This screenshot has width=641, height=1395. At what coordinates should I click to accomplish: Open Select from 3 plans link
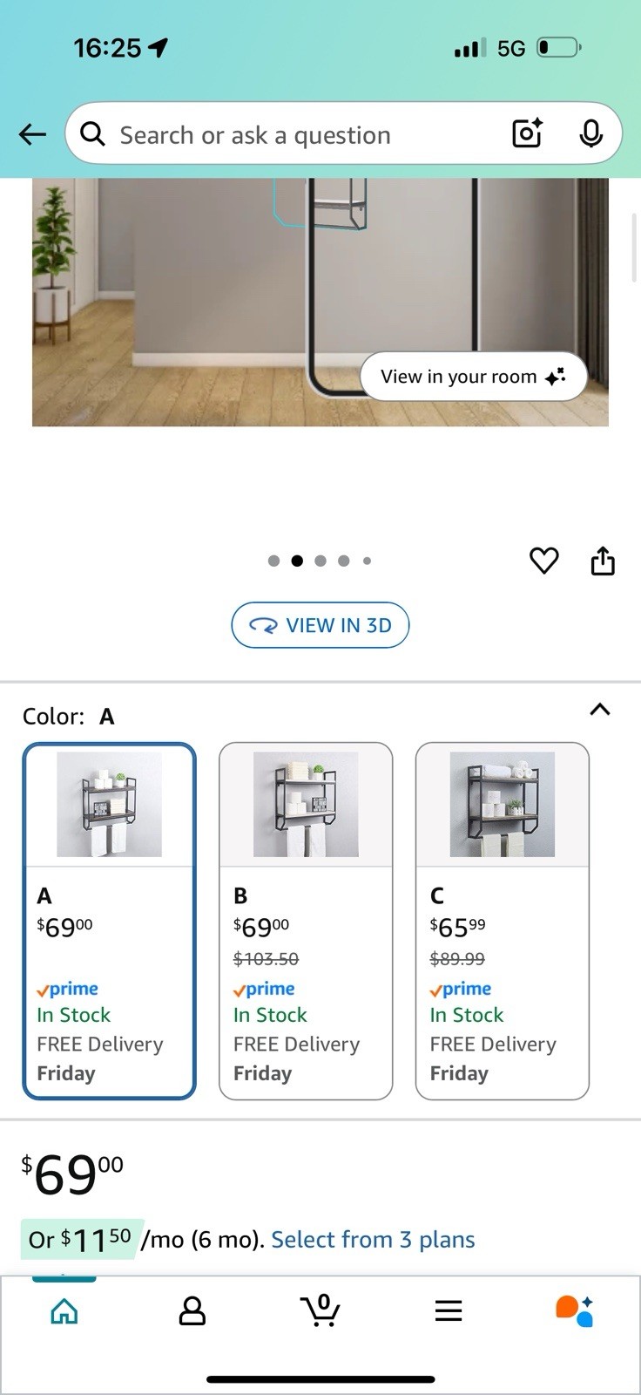[373, 1240]
